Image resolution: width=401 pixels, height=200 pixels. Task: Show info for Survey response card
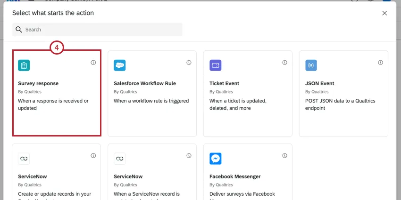[93, 62]
